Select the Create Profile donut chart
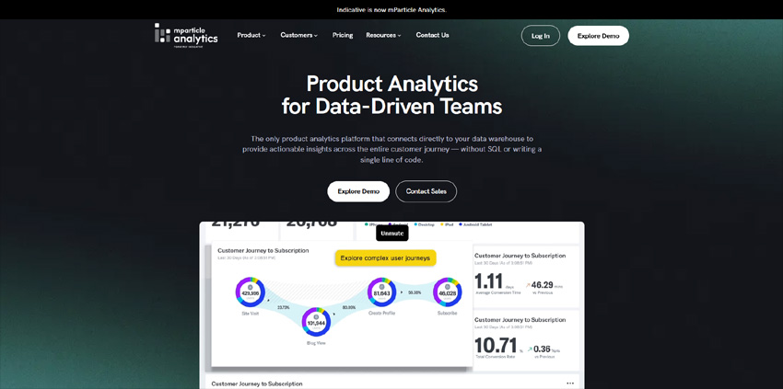This screenshot has height=389, width=783. [x=382, y=292]
